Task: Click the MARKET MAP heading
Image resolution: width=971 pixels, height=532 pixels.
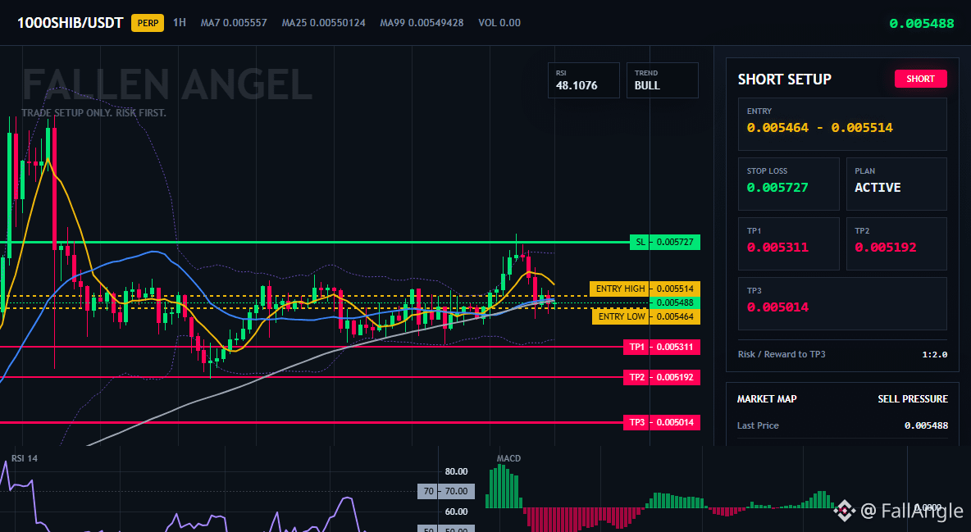Action: pos(767,399)
